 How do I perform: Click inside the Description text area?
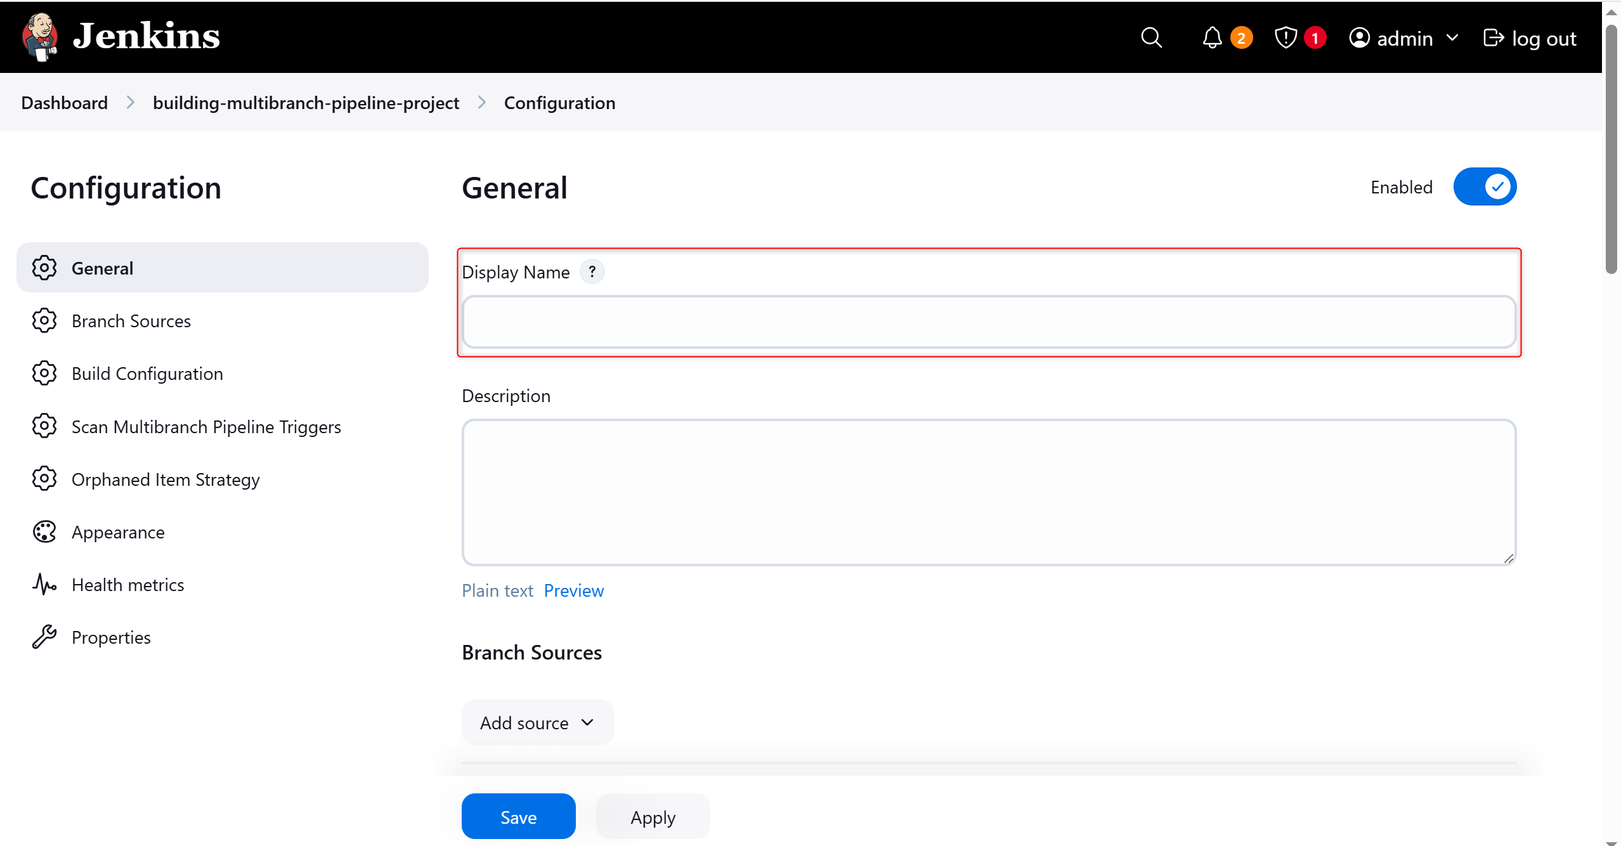989,492
